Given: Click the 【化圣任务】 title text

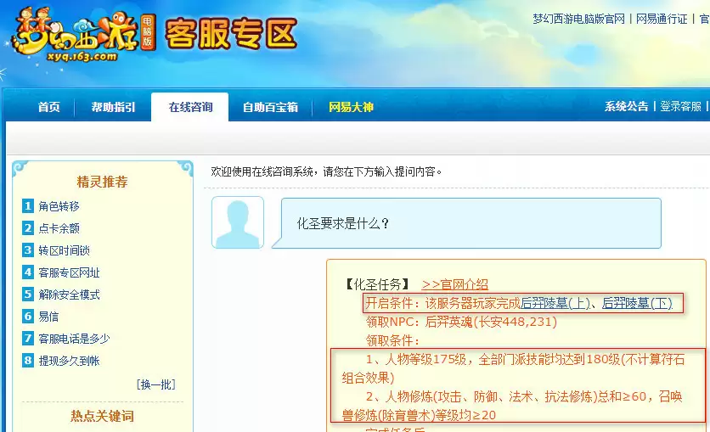Looking at the screenshot, I should (x=378, y=284).
